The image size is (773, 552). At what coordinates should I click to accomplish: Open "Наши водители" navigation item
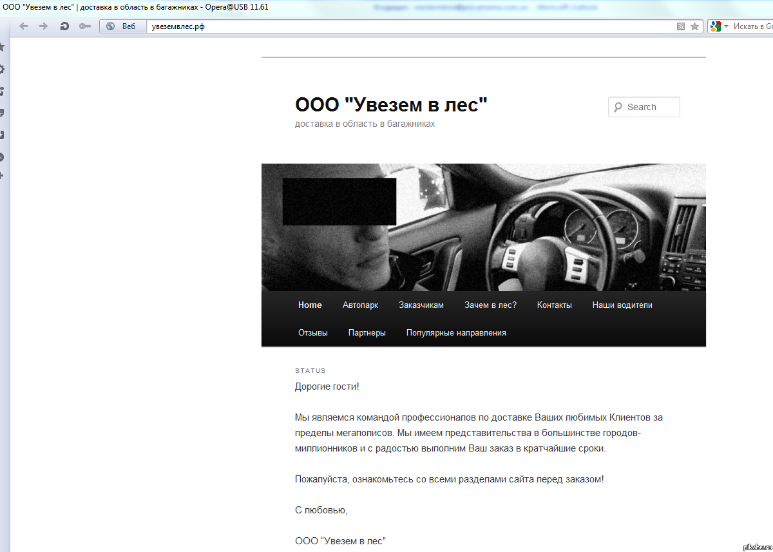pos(622,305)
